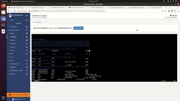This screenshot has width=180, height=101.
Task: Click the App Templates rocket icon
Action: pyautogui.click(x=27, y=30)
